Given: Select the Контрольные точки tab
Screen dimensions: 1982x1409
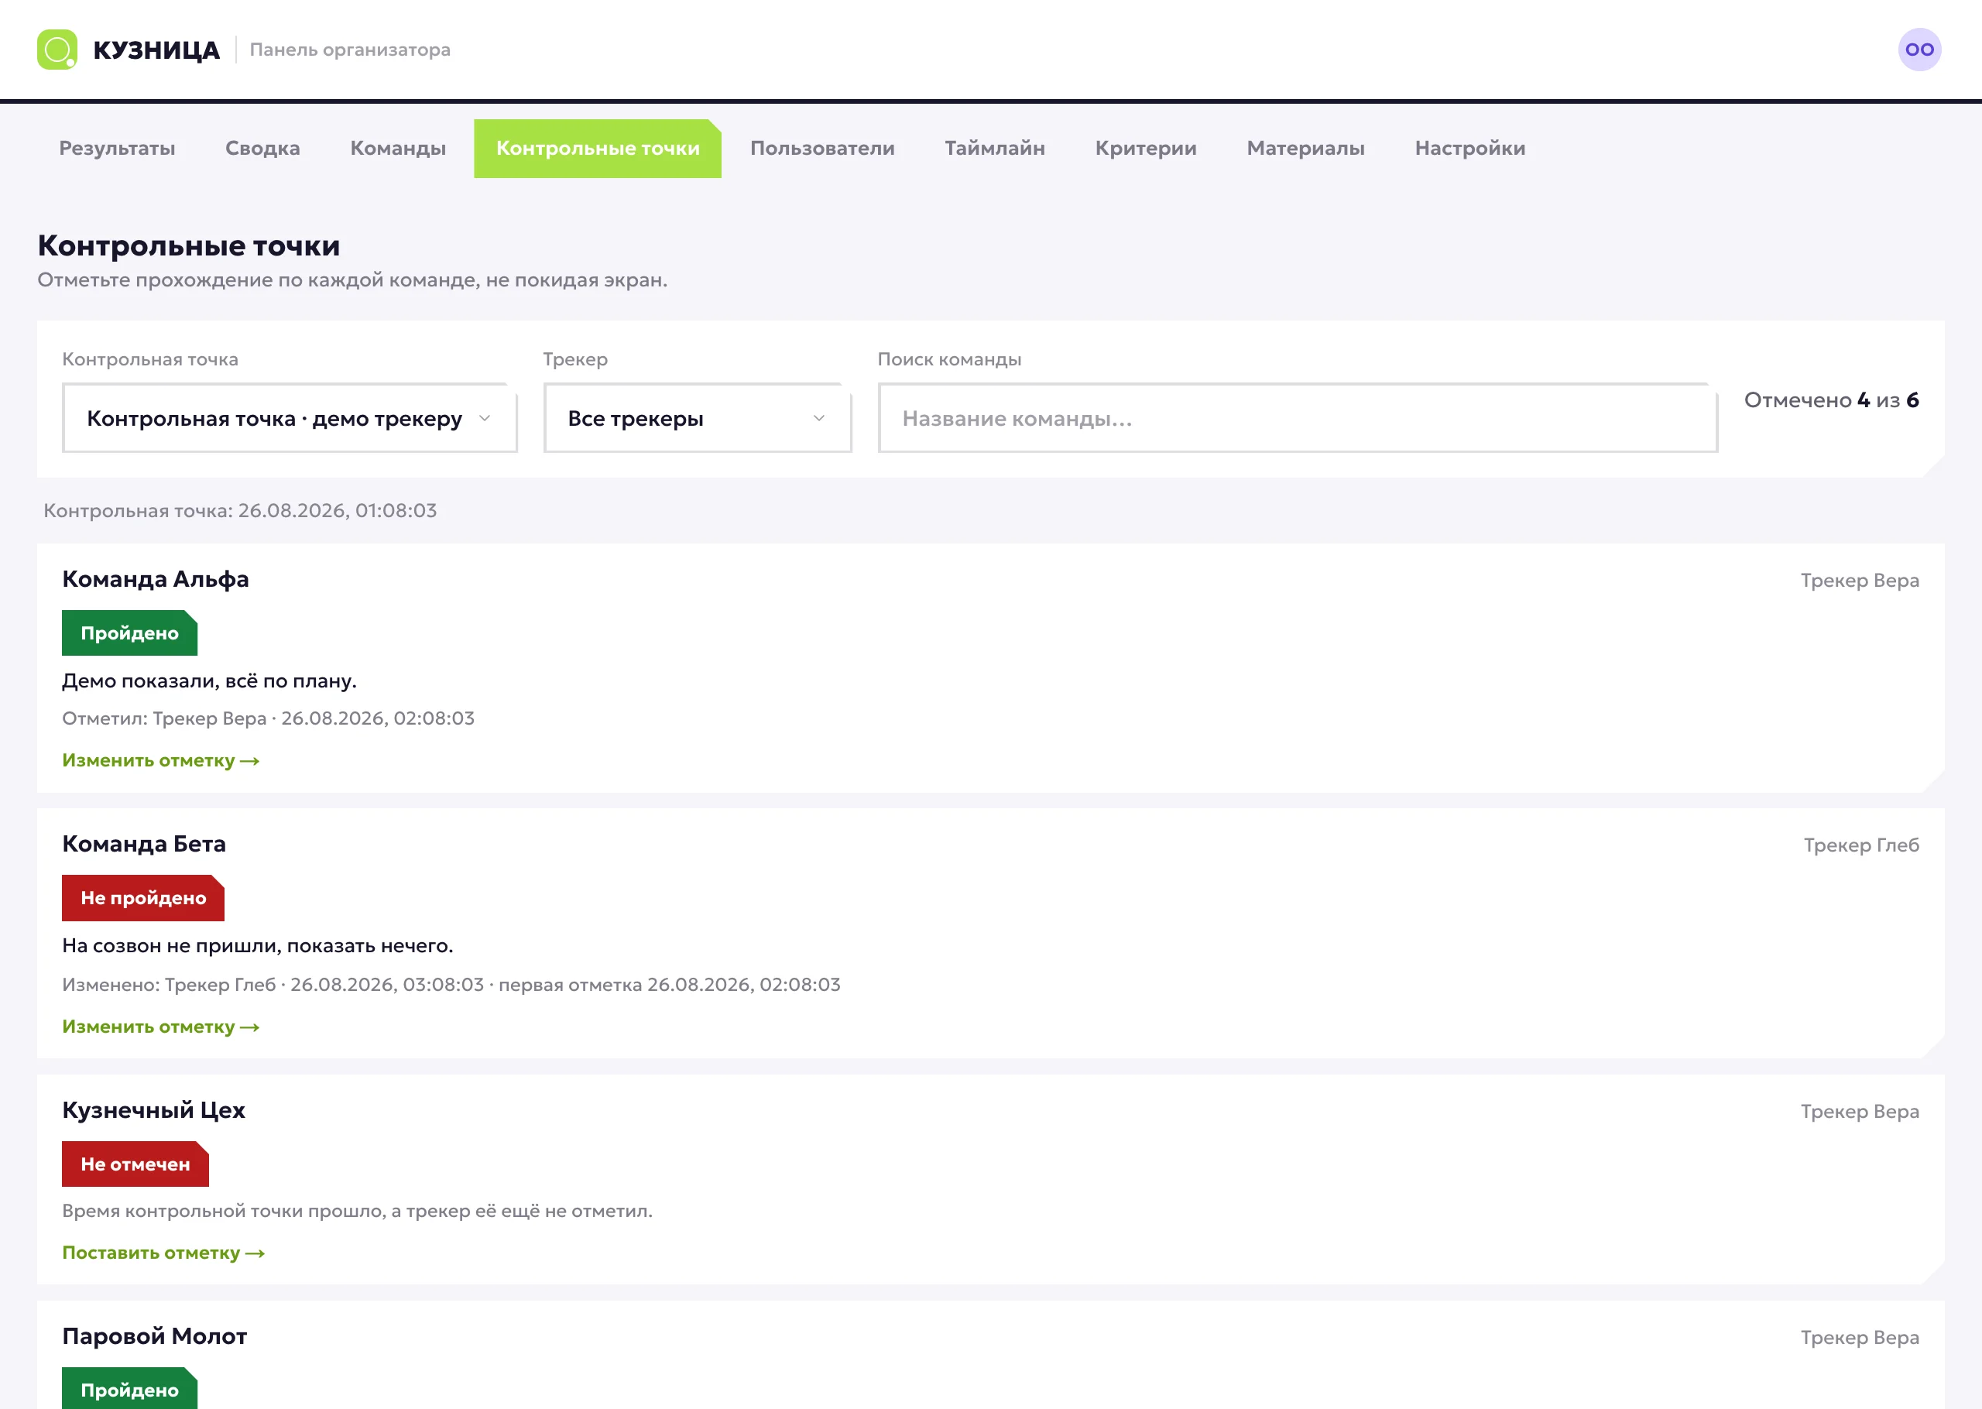Looking at the screenshot, I should 598,149.
